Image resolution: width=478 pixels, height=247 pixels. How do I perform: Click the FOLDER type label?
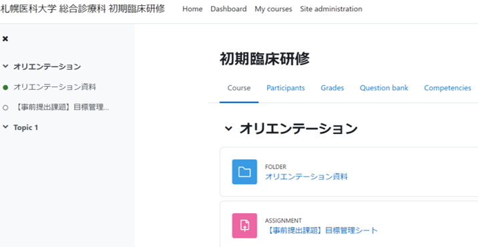pos(276,167)
